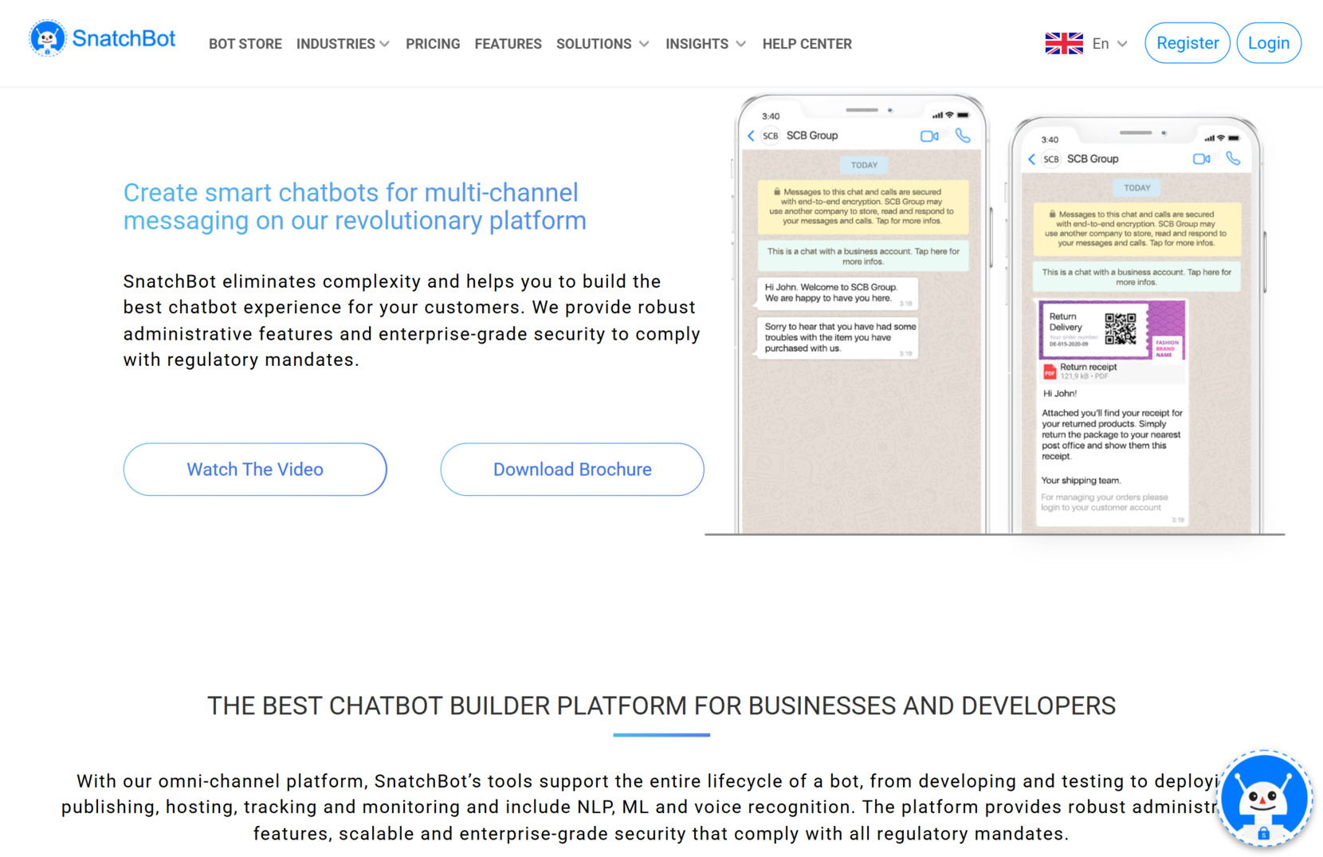Expand the En language selector

pyautogui.click(x=1109, y=44)
